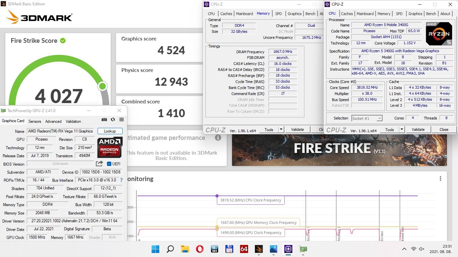Open the monitoring three-dot options menu

[x=440, y=179]
